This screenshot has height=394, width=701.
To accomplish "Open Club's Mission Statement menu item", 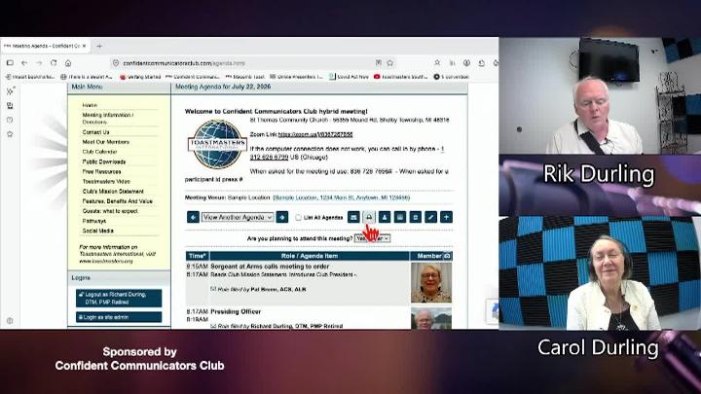I will (113, 192).
